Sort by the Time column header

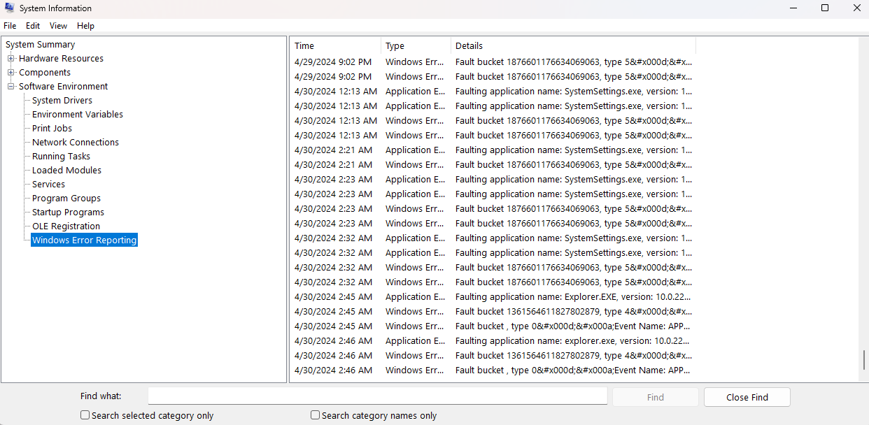click(335, 46)
